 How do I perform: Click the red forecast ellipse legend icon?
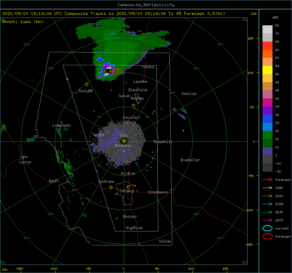tap(267, 236)
